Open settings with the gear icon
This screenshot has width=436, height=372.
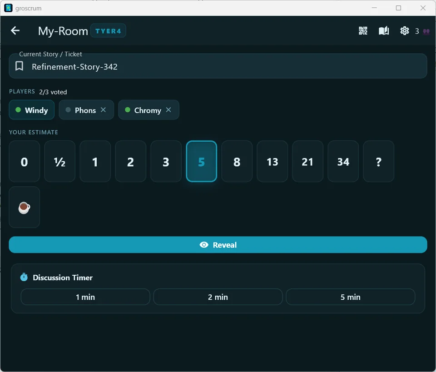coord(405,30)
